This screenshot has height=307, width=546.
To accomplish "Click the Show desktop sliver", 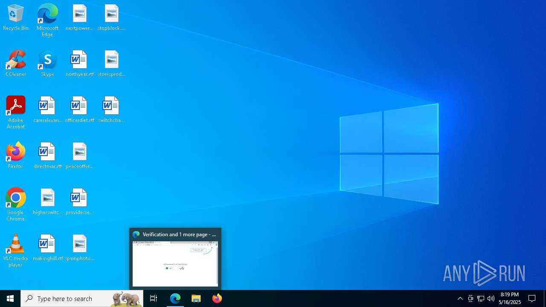I will point(545,298).
